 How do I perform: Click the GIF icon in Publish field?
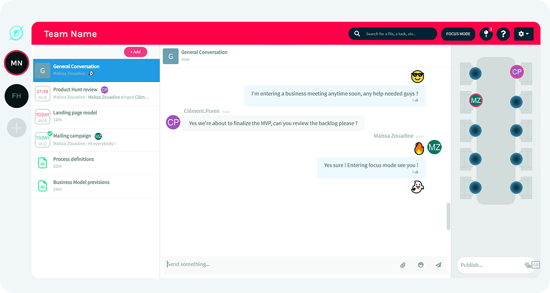pos(535,265)
